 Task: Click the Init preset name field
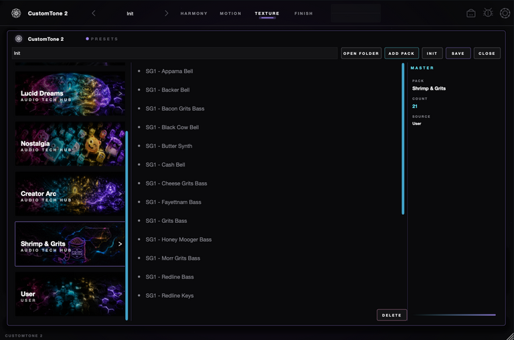175,53
